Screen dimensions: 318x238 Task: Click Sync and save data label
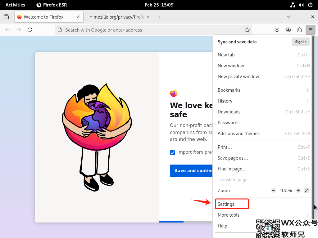click(237, 42)
